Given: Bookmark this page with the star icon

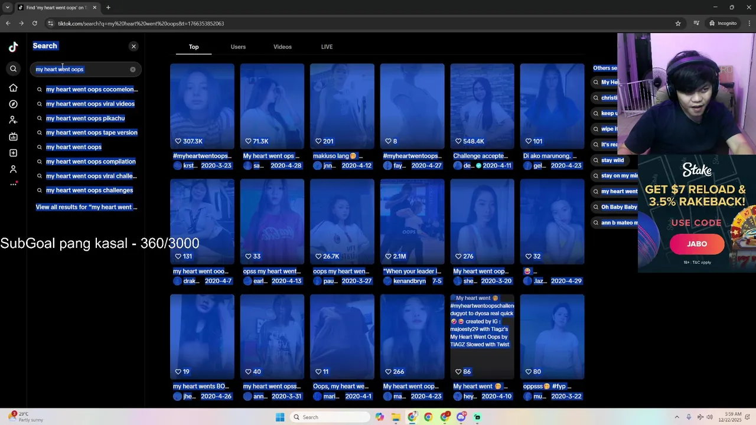Looking at the screenshot, I should 678,24.
